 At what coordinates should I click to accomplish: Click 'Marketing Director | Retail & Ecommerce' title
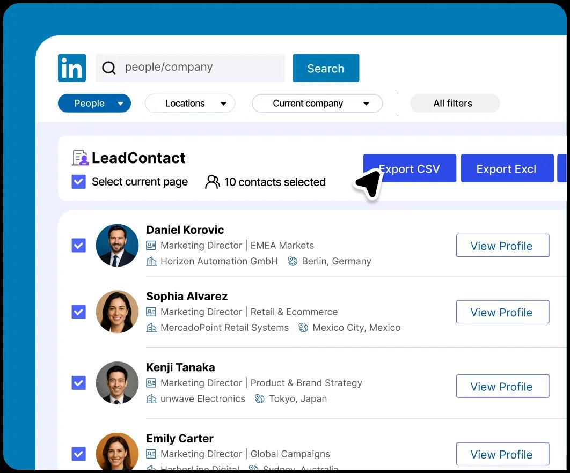249,312
